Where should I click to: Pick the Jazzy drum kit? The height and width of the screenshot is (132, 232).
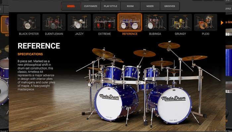79,22
